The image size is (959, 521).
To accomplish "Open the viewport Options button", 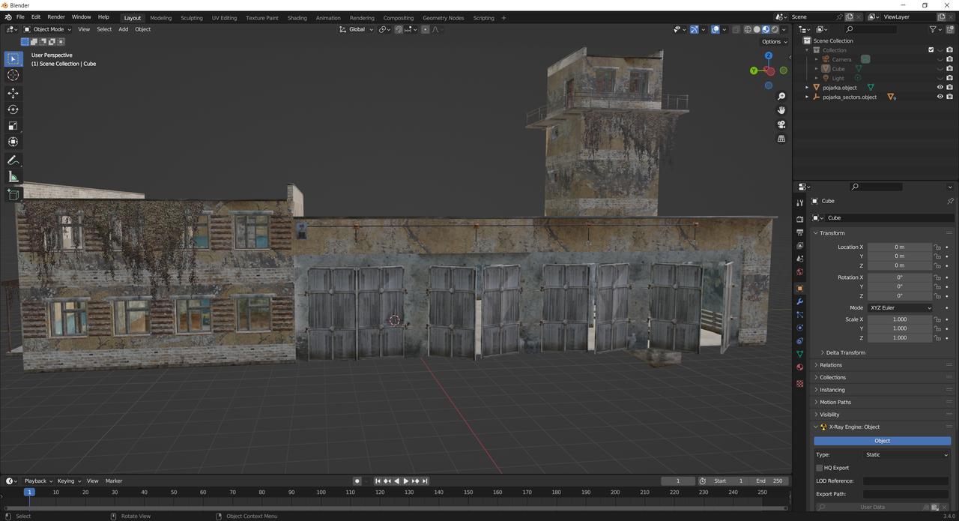I will [775, 42].
